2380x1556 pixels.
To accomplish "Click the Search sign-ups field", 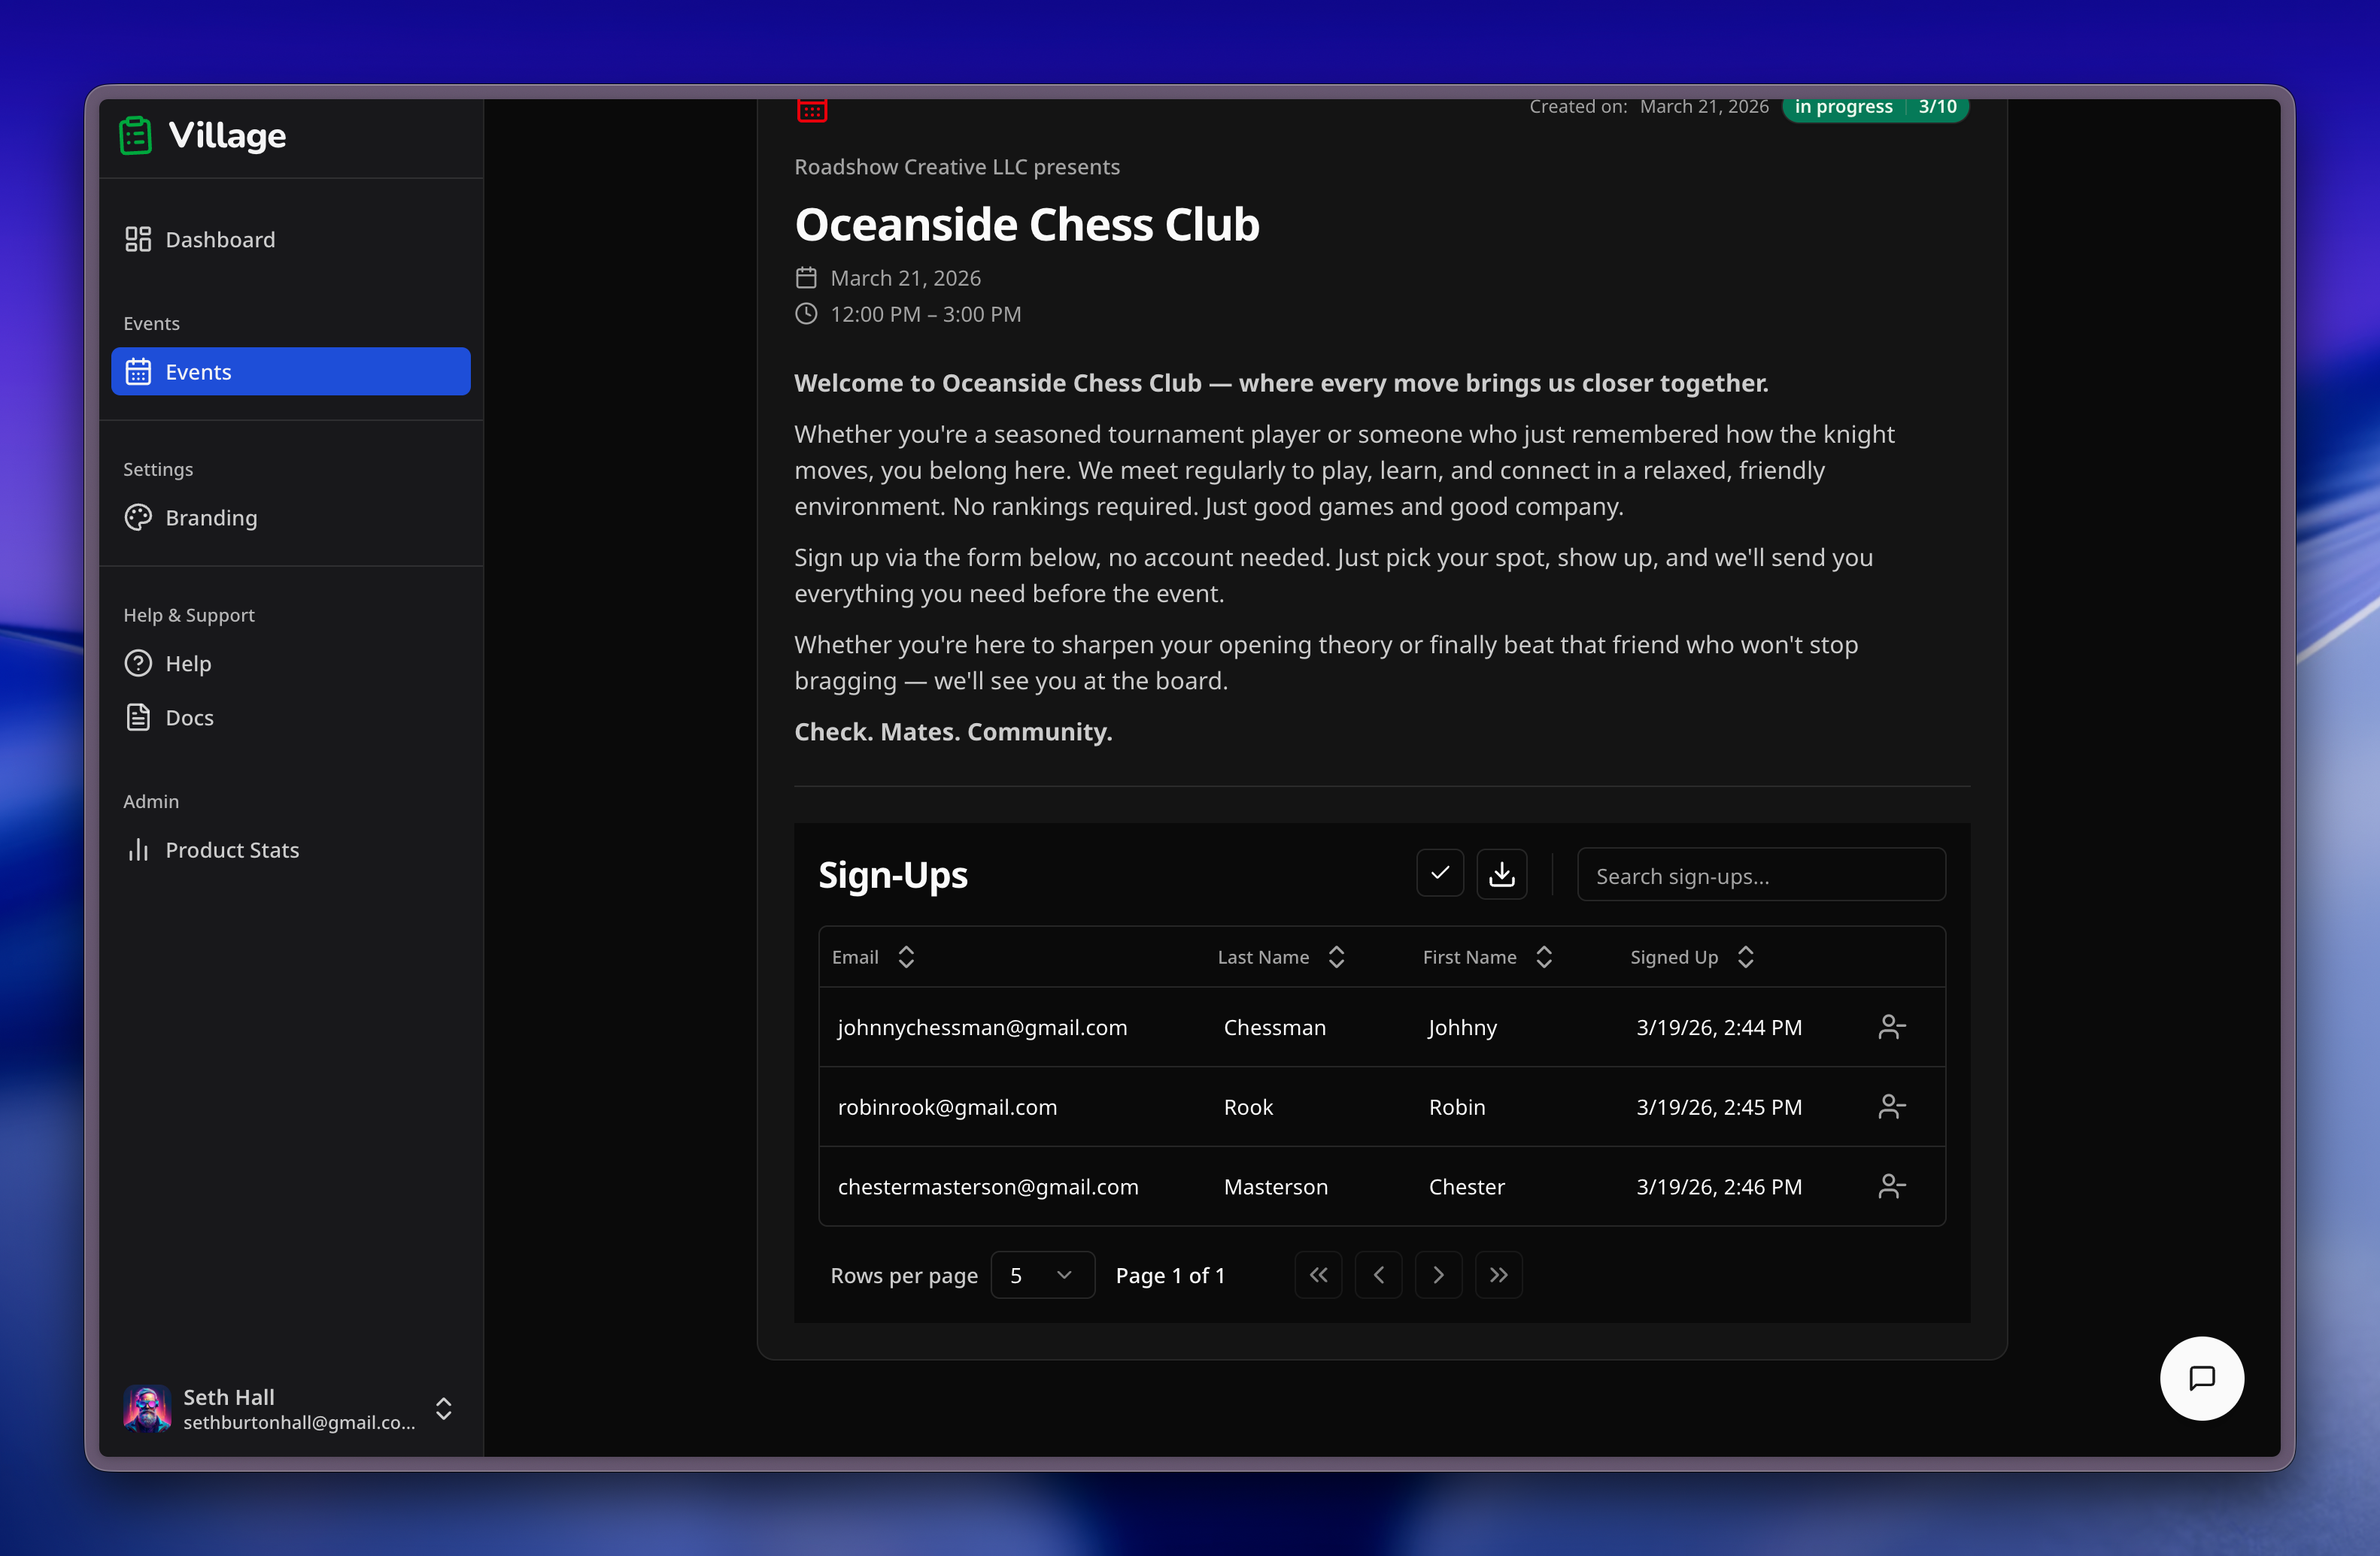I will pos(1760,876).
